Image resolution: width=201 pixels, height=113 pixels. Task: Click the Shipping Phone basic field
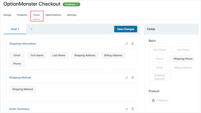click(183, 59)
